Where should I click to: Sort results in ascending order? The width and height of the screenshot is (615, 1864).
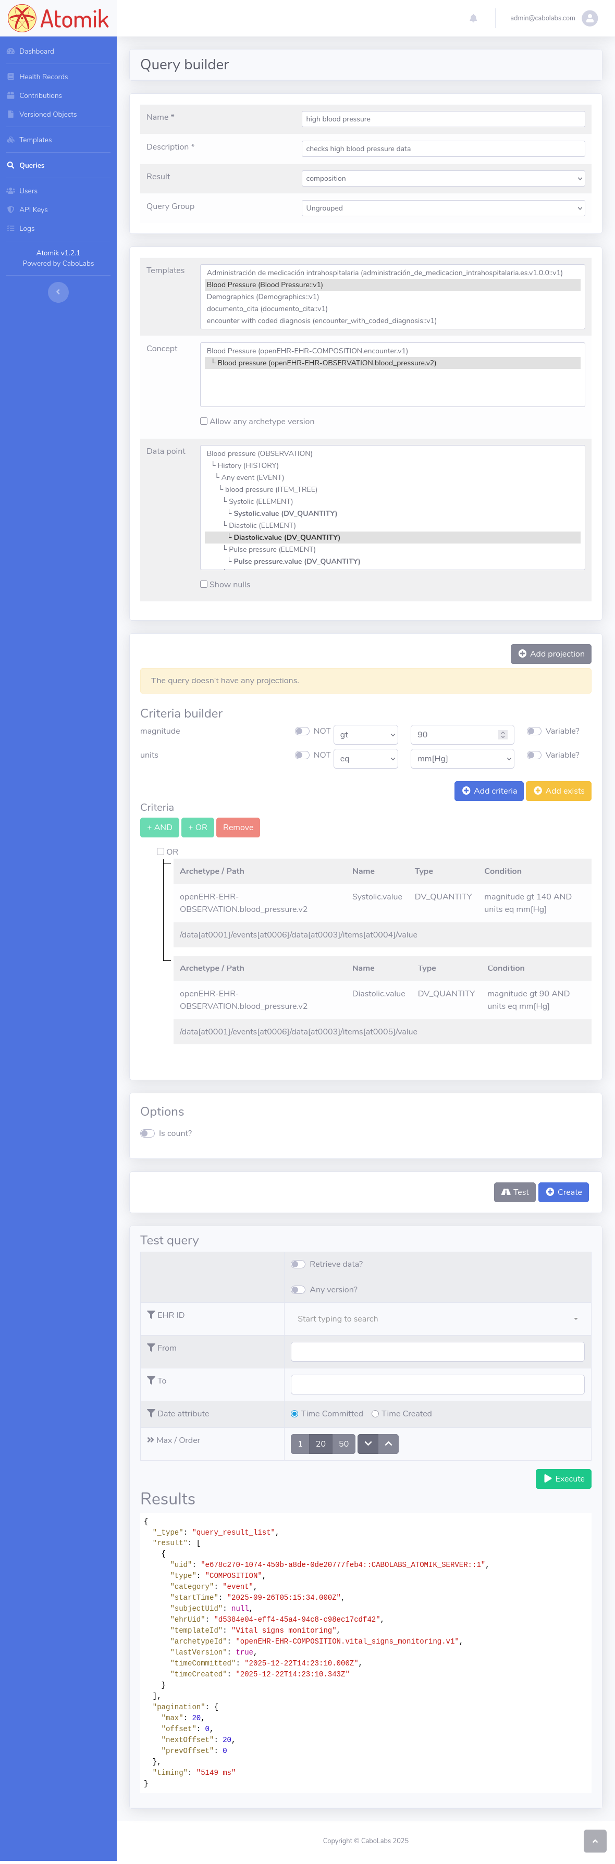click(388, 1443)
